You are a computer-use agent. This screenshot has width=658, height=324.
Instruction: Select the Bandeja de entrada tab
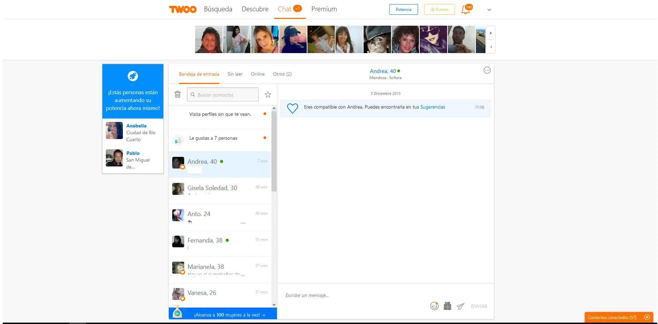(199, 74)
